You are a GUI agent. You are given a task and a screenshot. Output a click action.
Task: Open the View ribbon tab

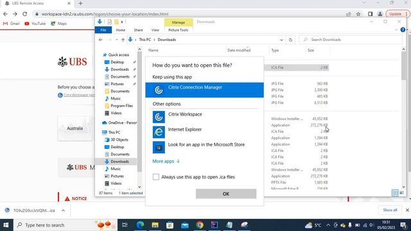pos(155,30)
